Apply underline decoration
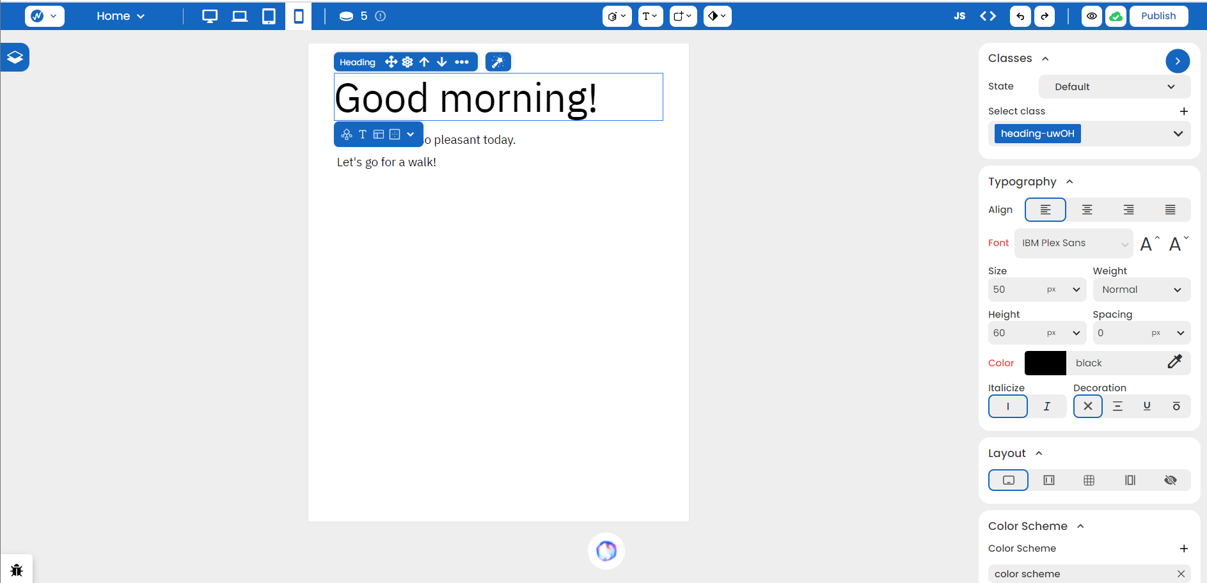The image size is (1207, 583). pos(1147,407)
